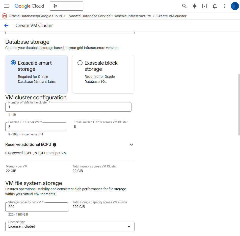Open the Gemini assistant
240x236 pixels.
[195, 6]
